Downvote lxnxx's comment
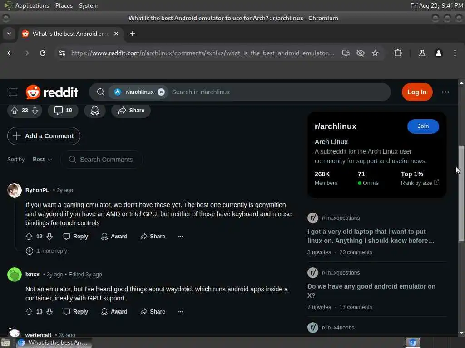This screenshot has width=465, height=348. (49, 312)
